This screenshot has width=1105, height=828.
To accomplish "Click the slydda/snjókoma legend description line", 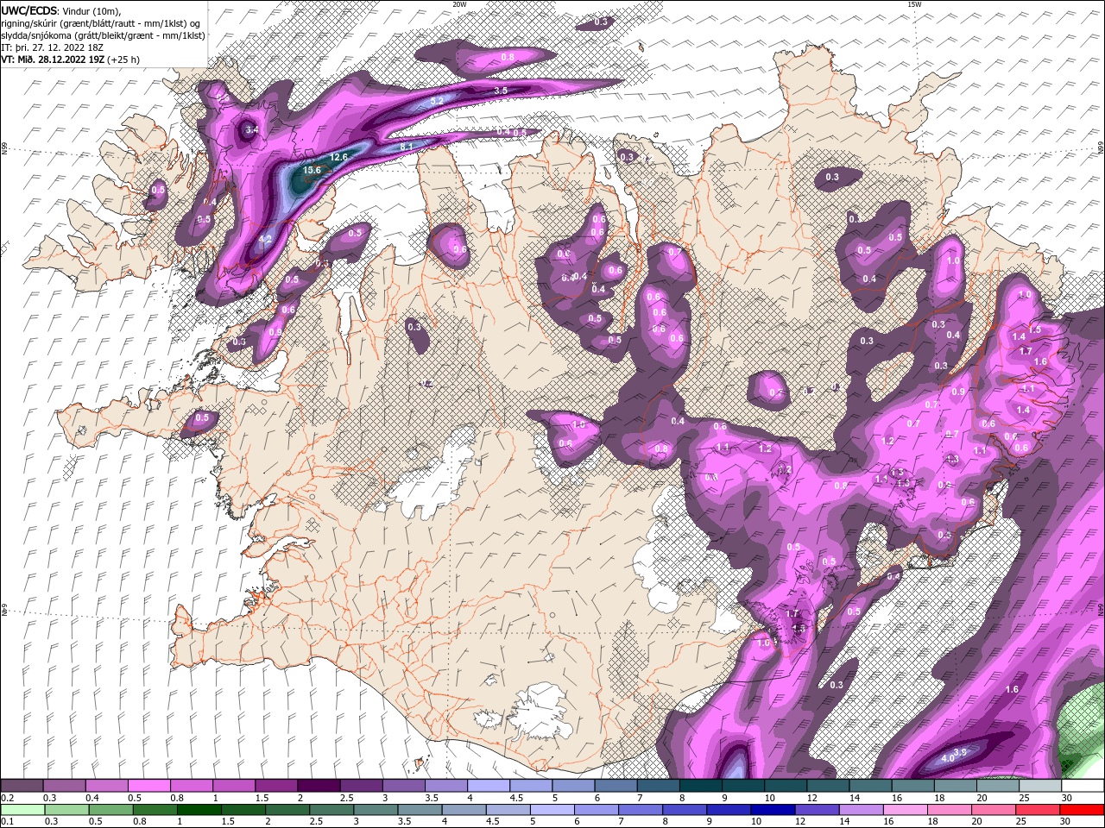I will tap(103, 35).
